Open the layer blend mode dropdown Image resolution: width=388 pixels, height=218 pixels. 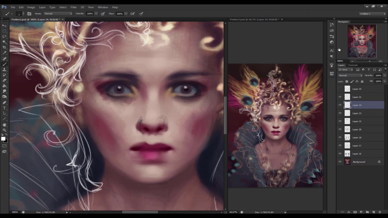[x=350, y=75]
